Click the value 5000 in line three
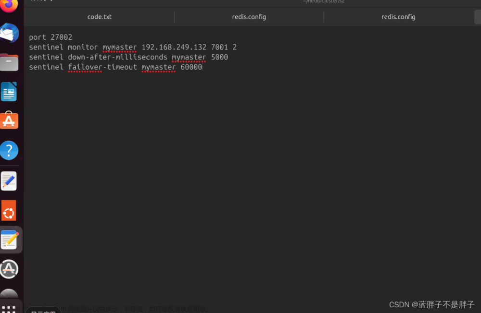Viewport: 481px width, 313px height. 219,57
